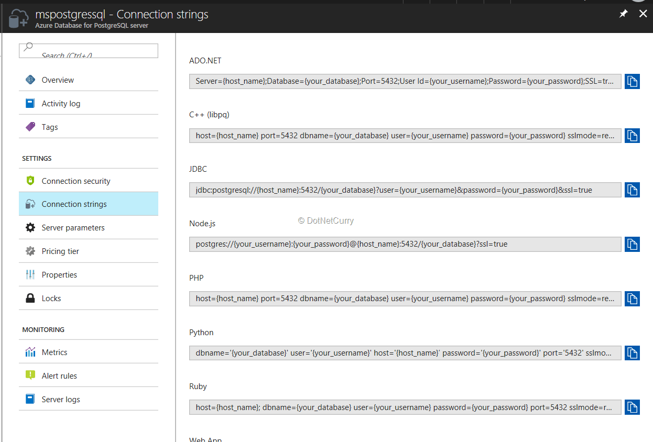The width and height of the screenshot is (653, 442).
Task: Click the Node.js label
Action: tap(202, 224)
